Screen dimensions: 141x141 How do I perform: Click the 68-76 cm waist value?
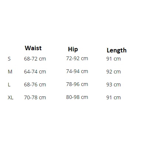point(35,85)
